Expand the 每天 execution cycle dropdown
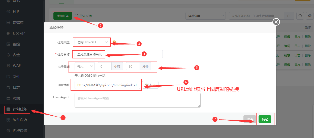Viewport: 314px width, 138px height. point(84,66)
